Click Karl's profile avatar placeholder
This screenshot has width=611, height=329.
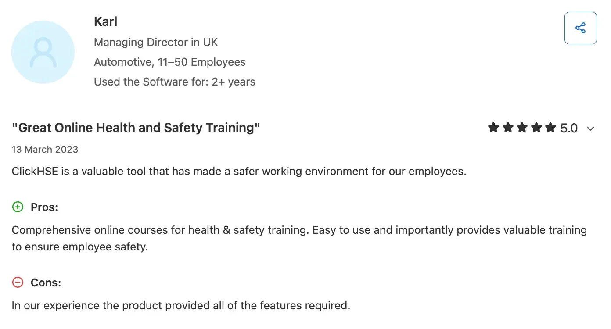point(43,52)
